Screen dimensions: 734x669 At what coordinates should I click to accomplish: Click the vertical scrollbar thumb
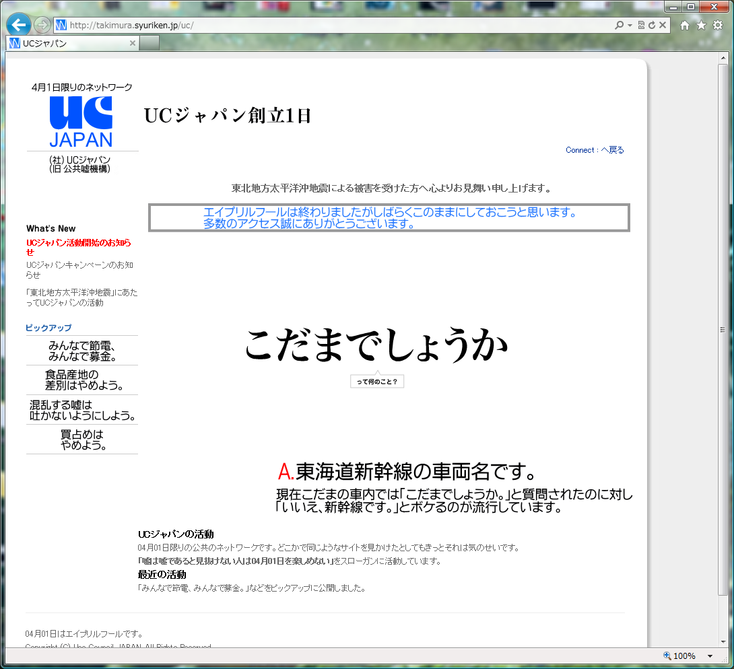[723, 330]
